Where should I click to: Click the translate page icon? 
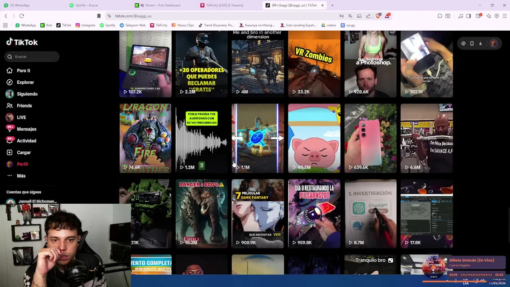[x=350, y=16]
